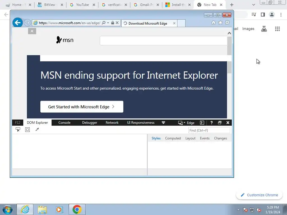Click the Images link on Google page
This screenshot has height=215, width=287.
pos(248,29)
